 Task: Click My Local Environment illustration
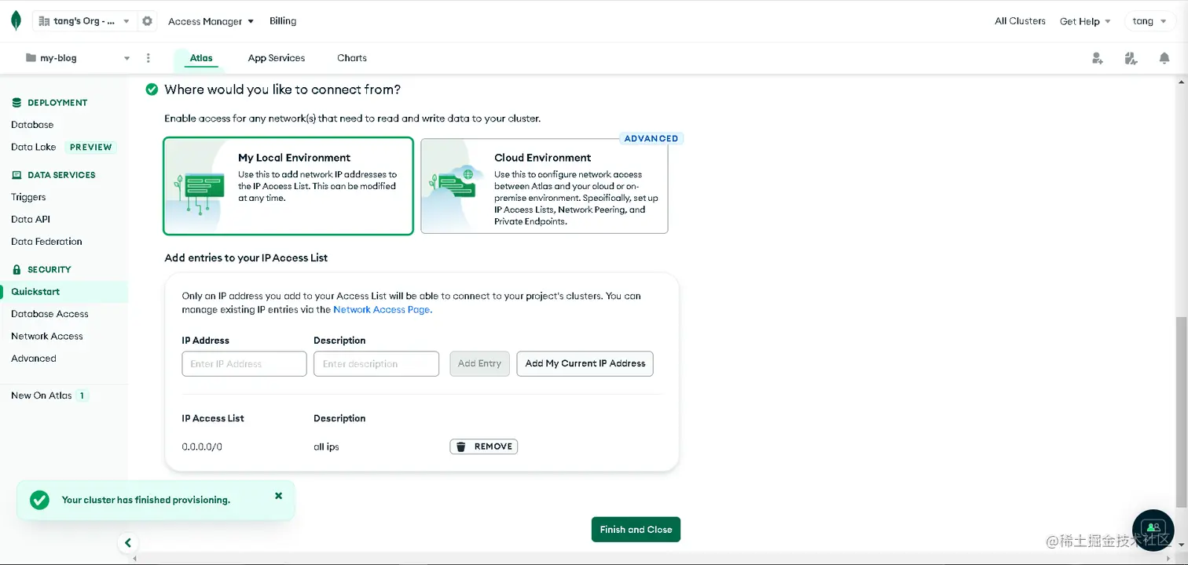pos(196,187)
